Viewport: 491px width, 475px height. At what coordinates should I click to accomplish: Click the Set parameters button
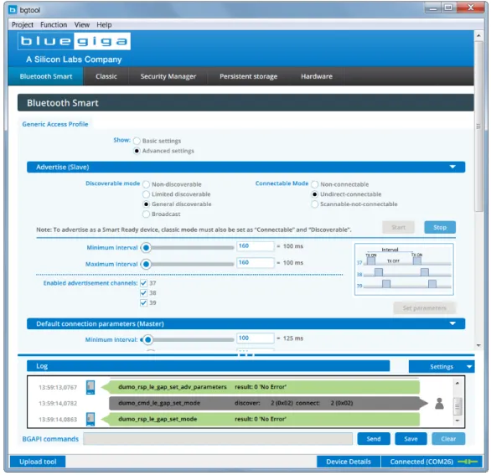click(424, 308)
